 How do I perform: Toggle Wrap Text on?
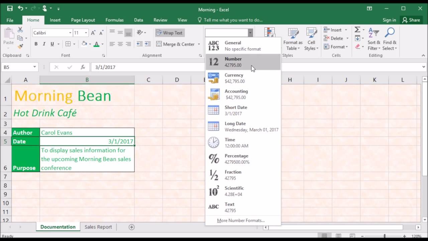[170, 33]
